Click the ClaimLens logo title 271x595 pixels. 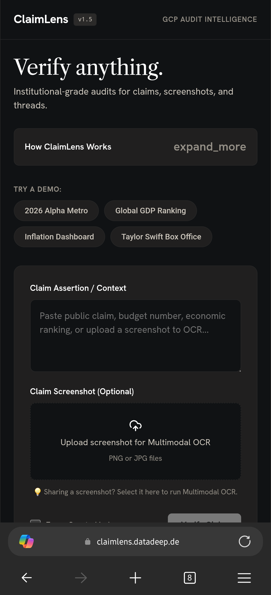click(x=41, y=19)
